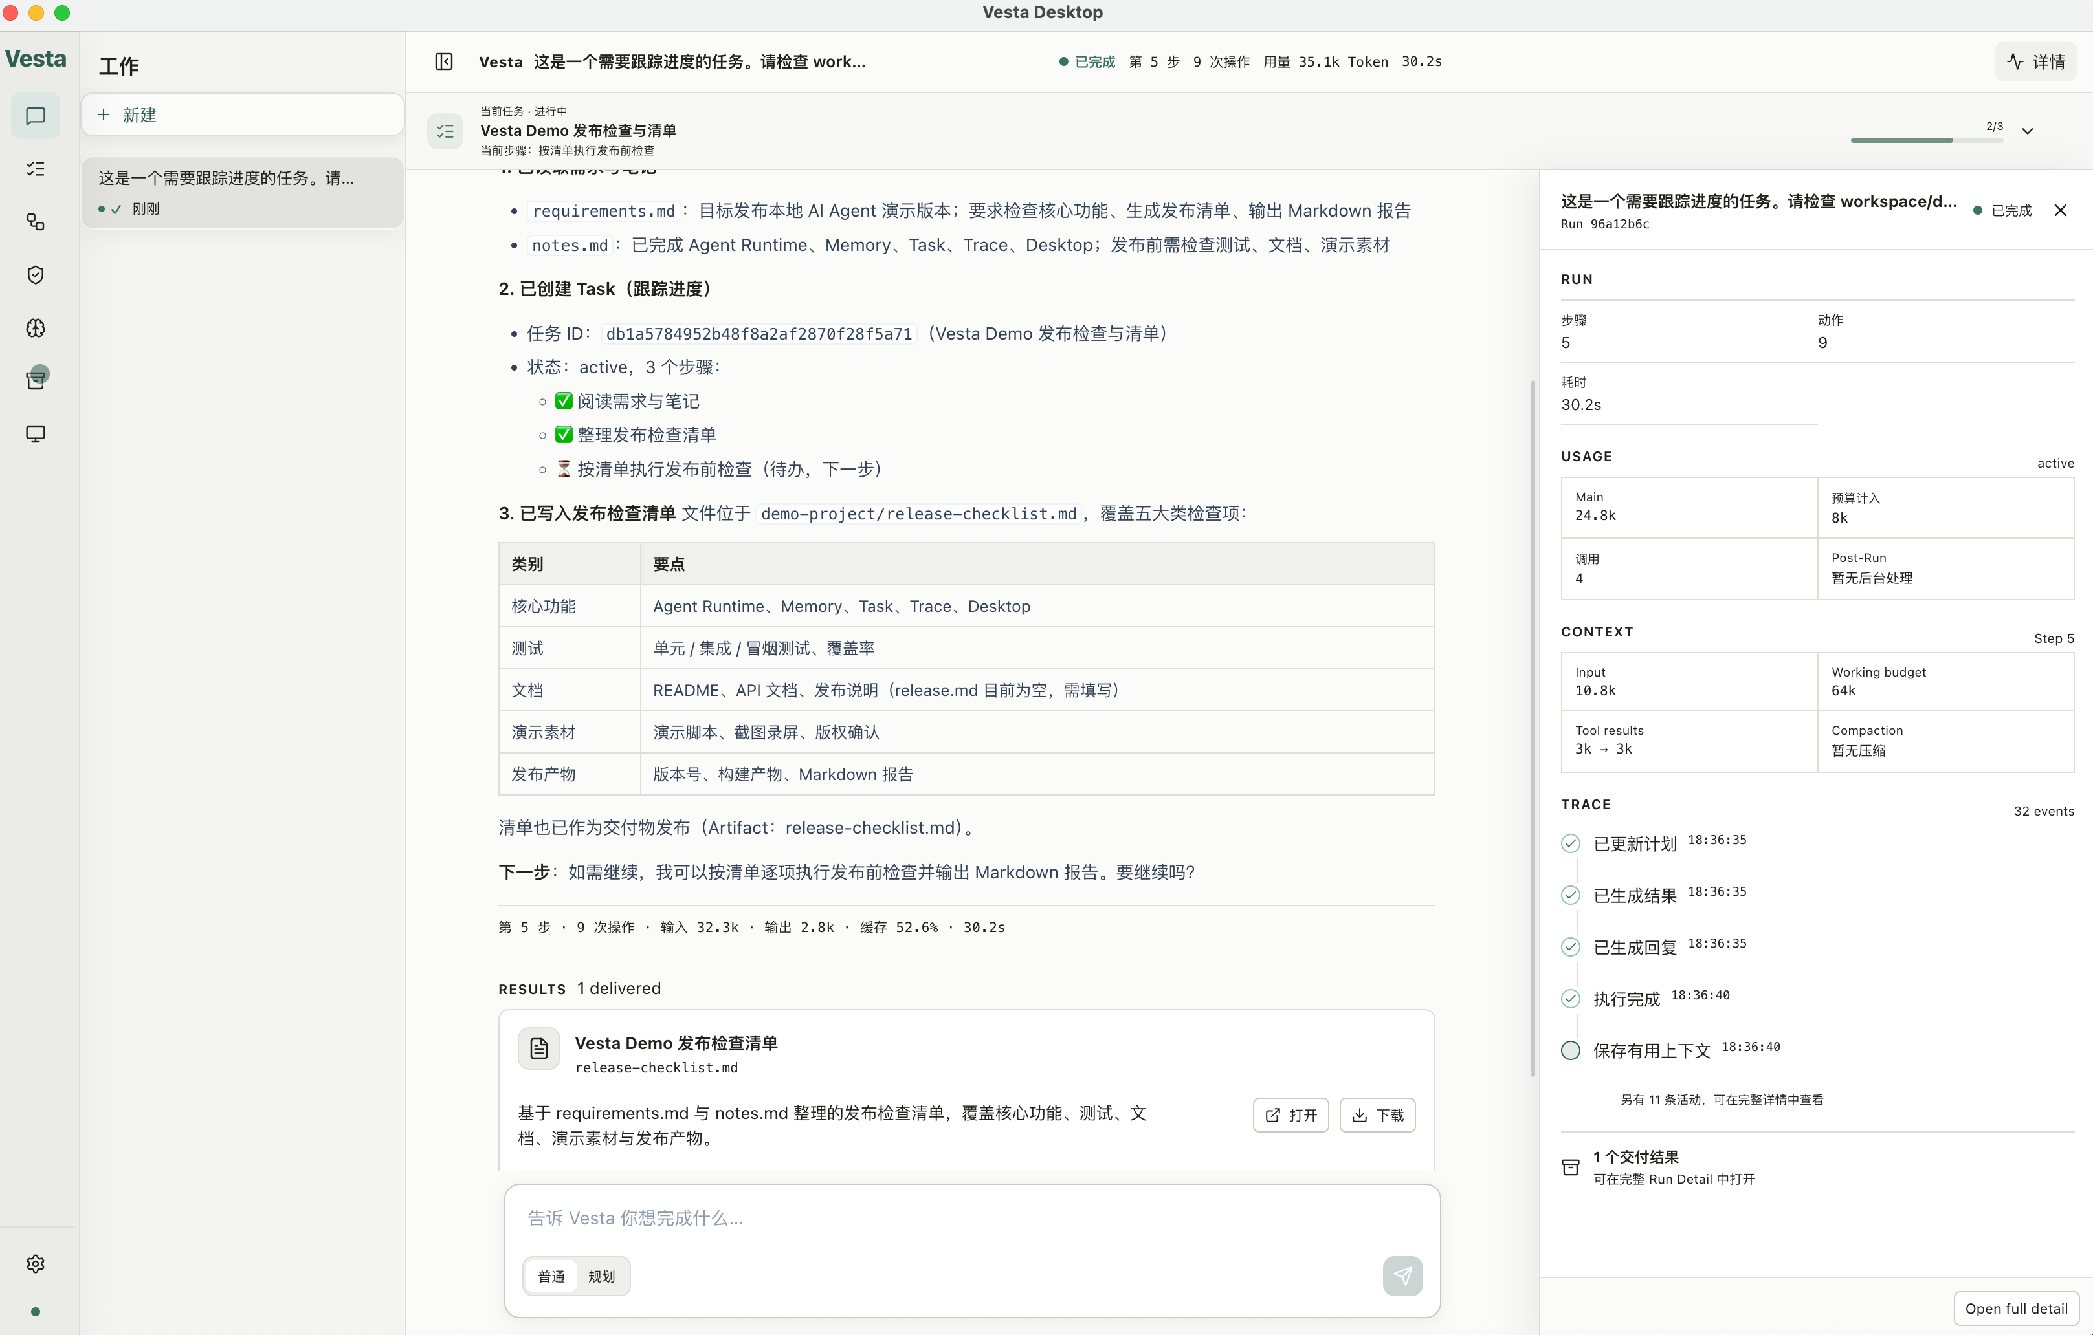
Task: Click demo-project/release-checklist.md path
Action: [919, 514]
